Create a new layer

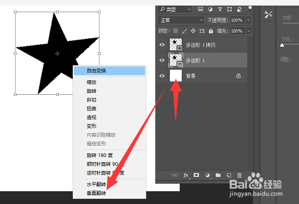(229, 175)
